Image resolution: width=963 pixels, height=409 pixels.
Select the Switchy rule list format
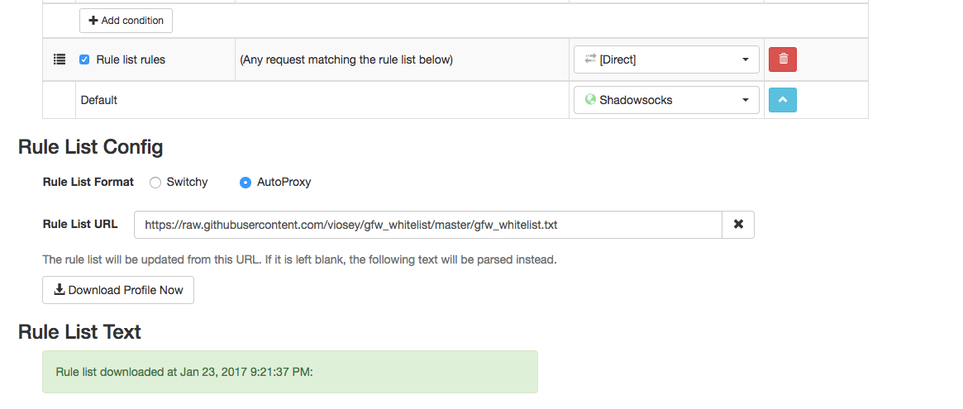tap(155, 183)
